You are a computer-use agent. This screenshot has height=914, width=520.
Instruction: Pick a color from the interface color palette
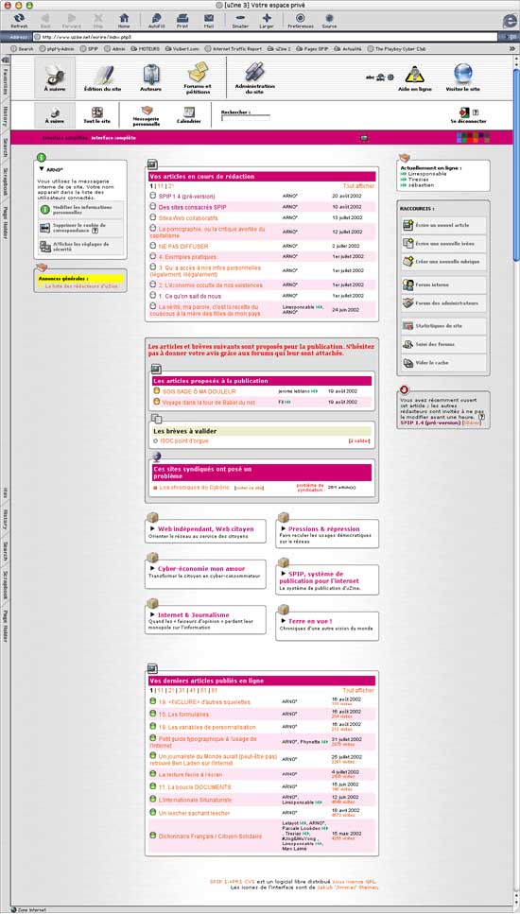[x=474, y=138]
